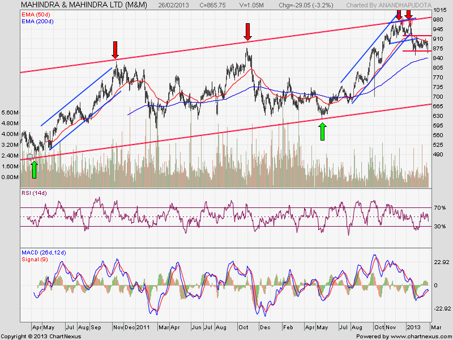Click the Feb label on the time axis
The height and width of the screenshot is (340, 453).
pyautogui.click(x=288, y=328)
